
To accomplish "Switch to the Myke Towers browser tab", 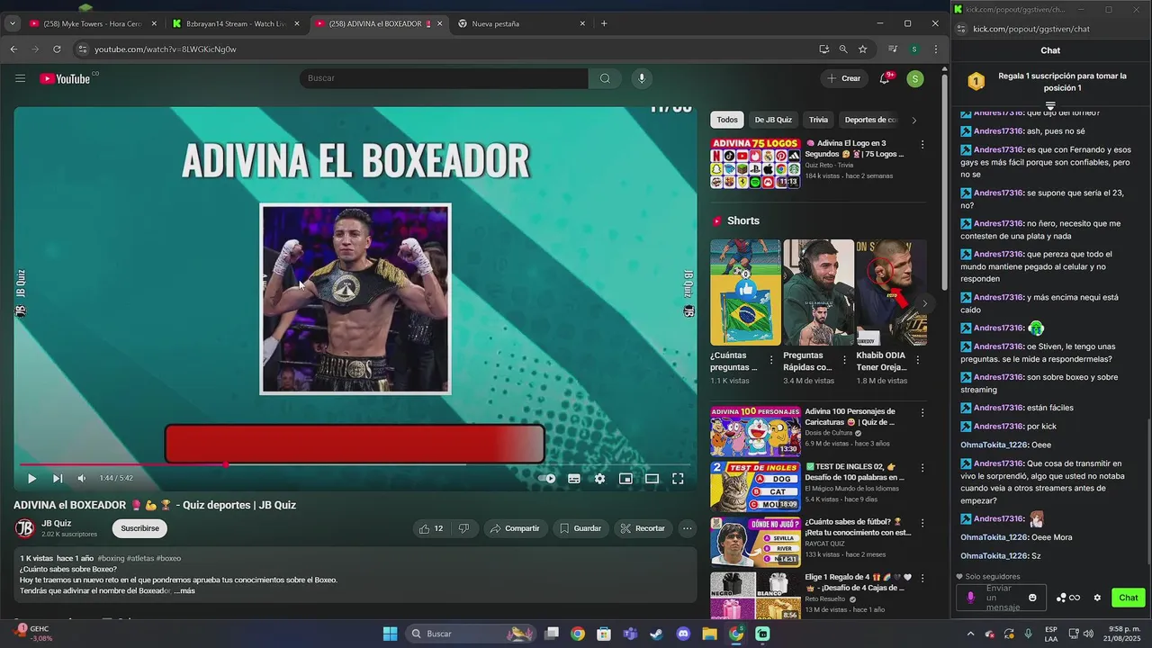I will tap(93, 23).
